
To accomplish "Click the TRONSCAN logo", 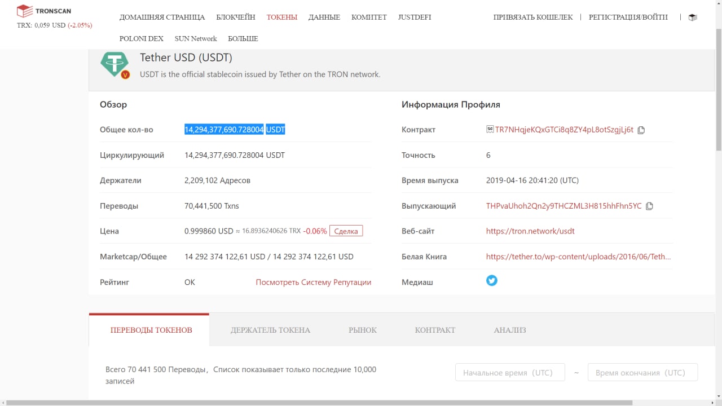I will (43, 11).
